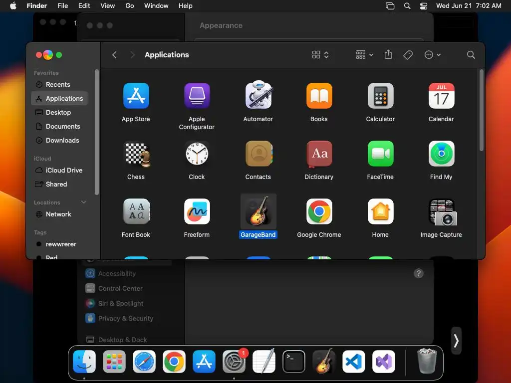The width and height of the screenshot is (511, 383).
Task: Select Network in Finder sidebar
Action: 60,214
